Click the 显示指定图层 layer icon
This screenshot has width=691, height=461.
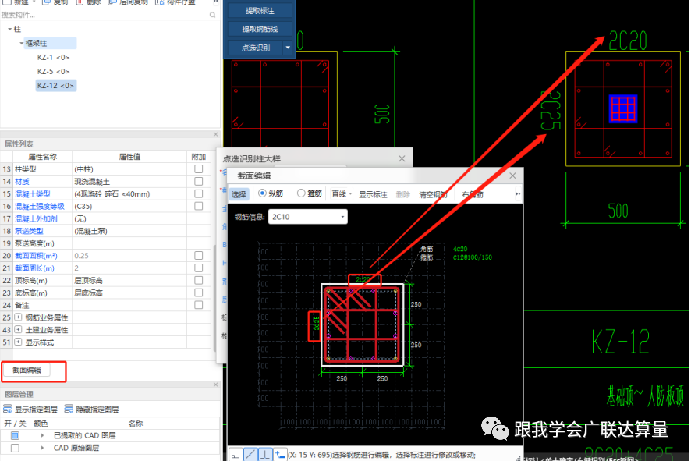(8, 409)
